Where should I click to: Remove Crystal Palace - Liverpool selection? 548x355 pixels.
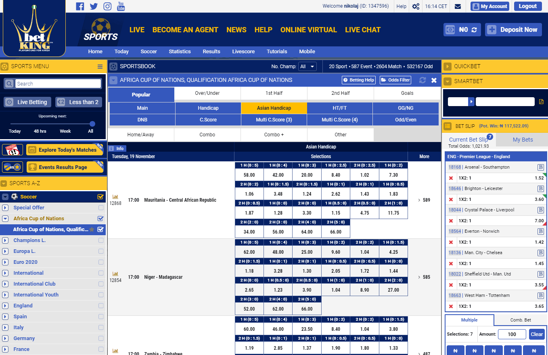[x=451, y=221]
